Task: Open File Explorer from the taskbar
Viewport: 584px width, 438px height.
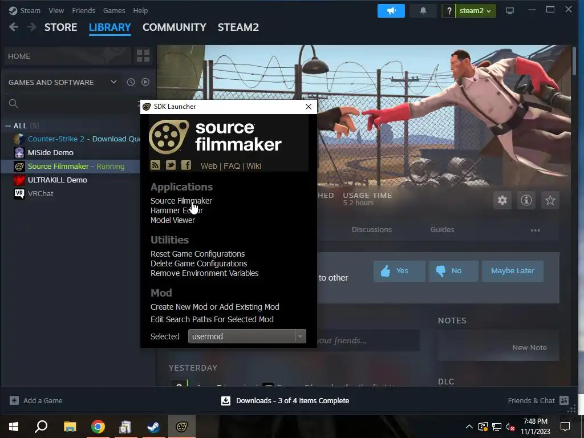Action: [x=70, y=427]
